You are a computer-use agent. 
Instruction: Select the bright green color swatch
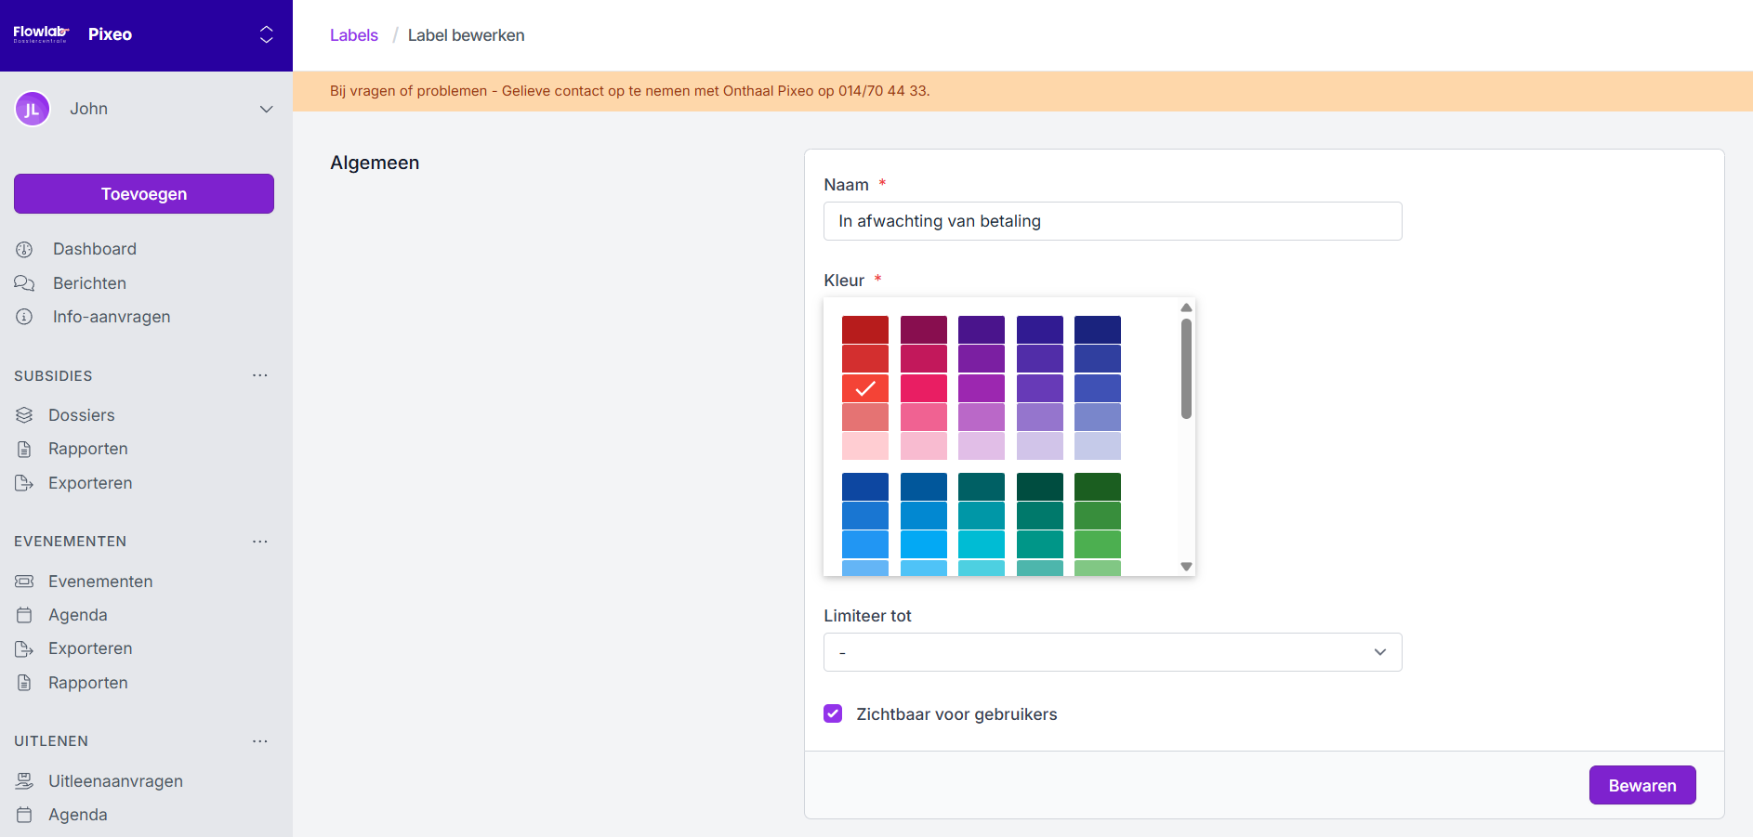click(1097, 544)
